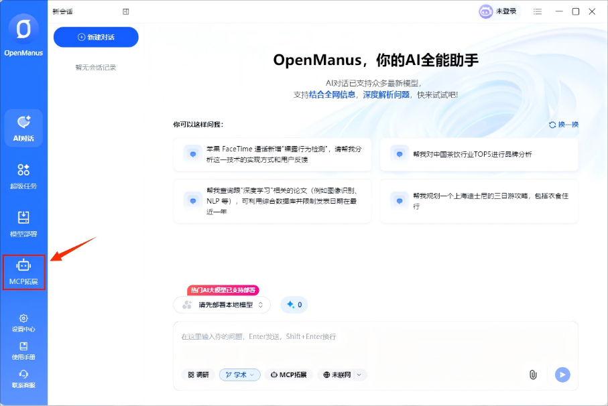Click the blue send message icon
The height and width of the screenshot is (406, 608).
562,375
